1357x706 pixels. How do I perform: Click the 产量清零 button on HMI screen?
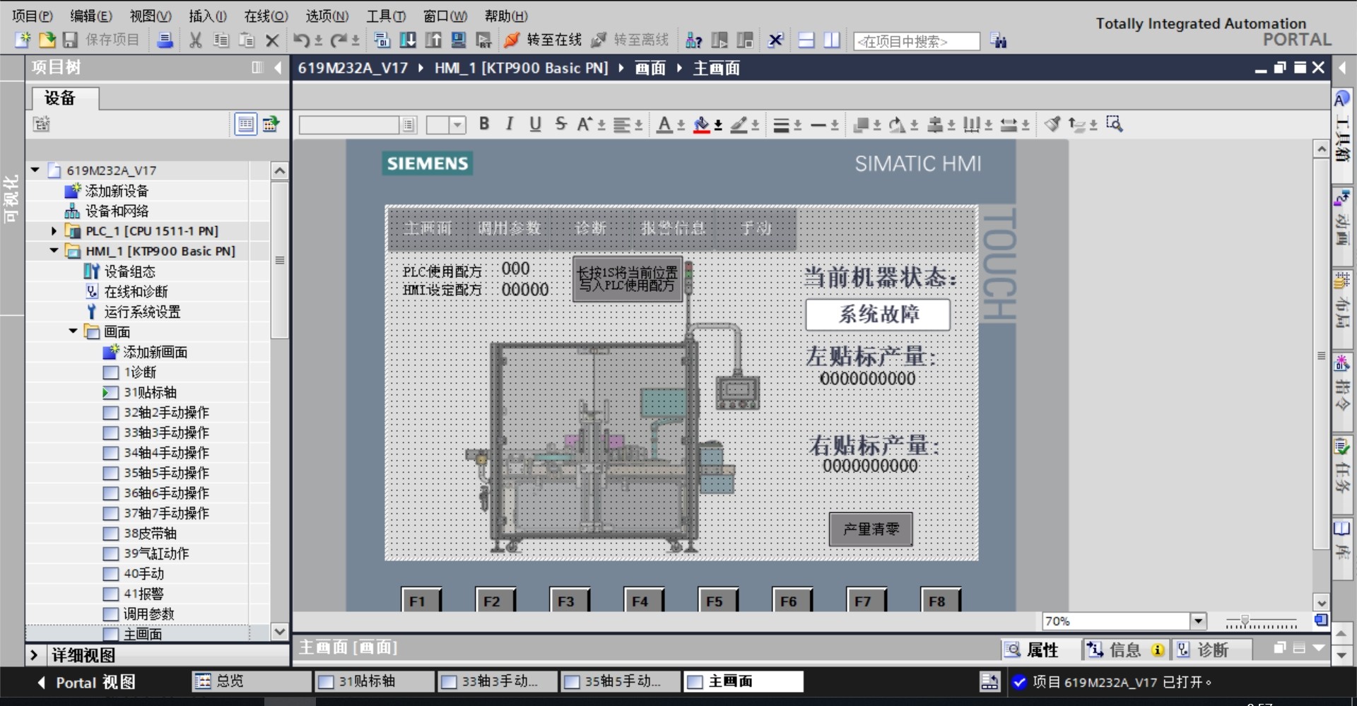[x=871, y=529]
